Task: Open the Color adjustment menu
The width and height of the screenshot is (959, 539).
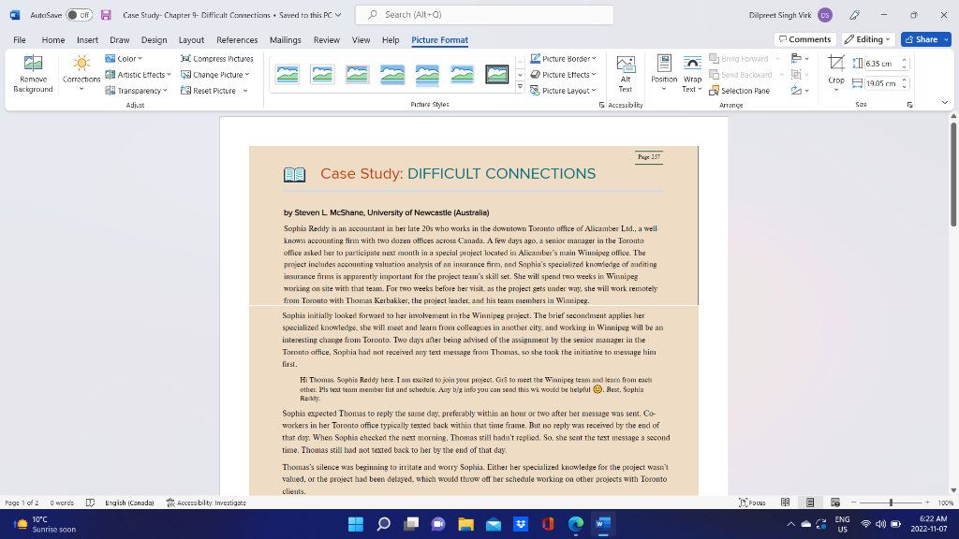Action: [124, 59]
